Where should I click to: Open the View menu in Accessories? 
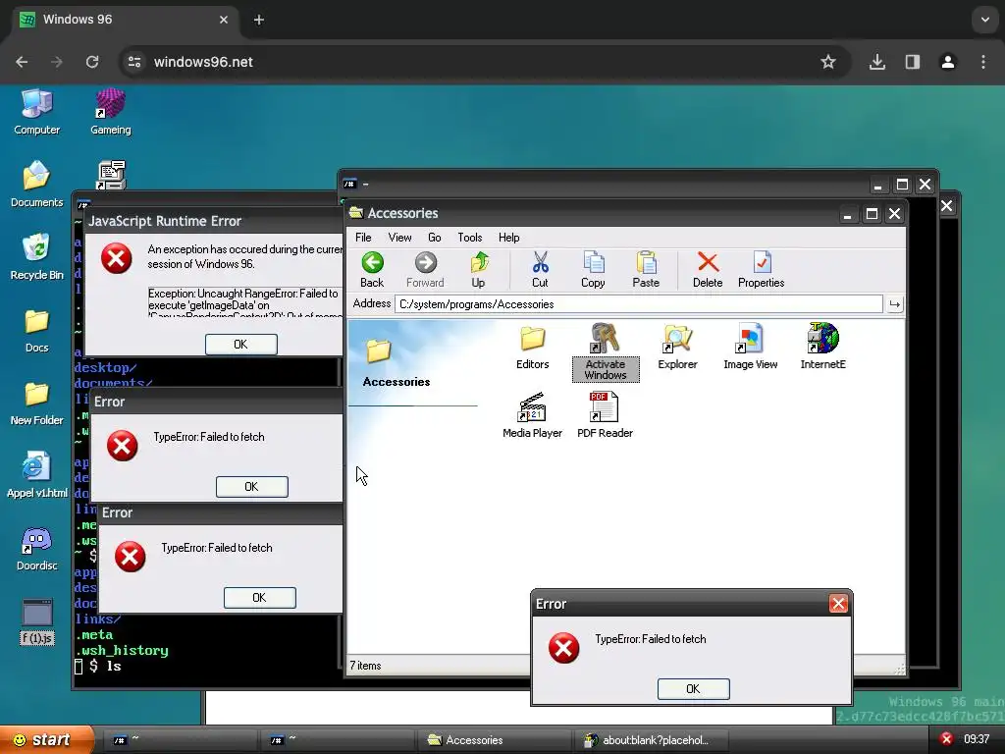(399, 238)
